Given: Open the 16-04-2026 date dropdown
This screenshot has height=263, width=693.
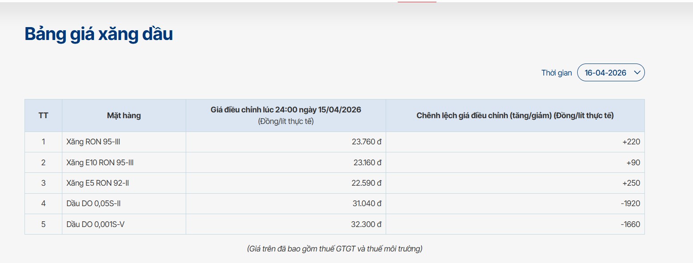Looking at the screenshot, I should [x=606, y=73].
